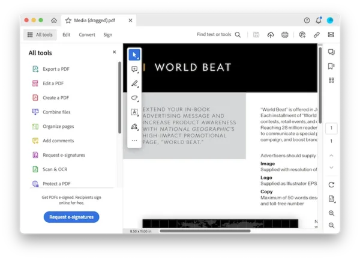Print the document with printer icon
The image size is (360, 260).
click(x=284, y=35)
